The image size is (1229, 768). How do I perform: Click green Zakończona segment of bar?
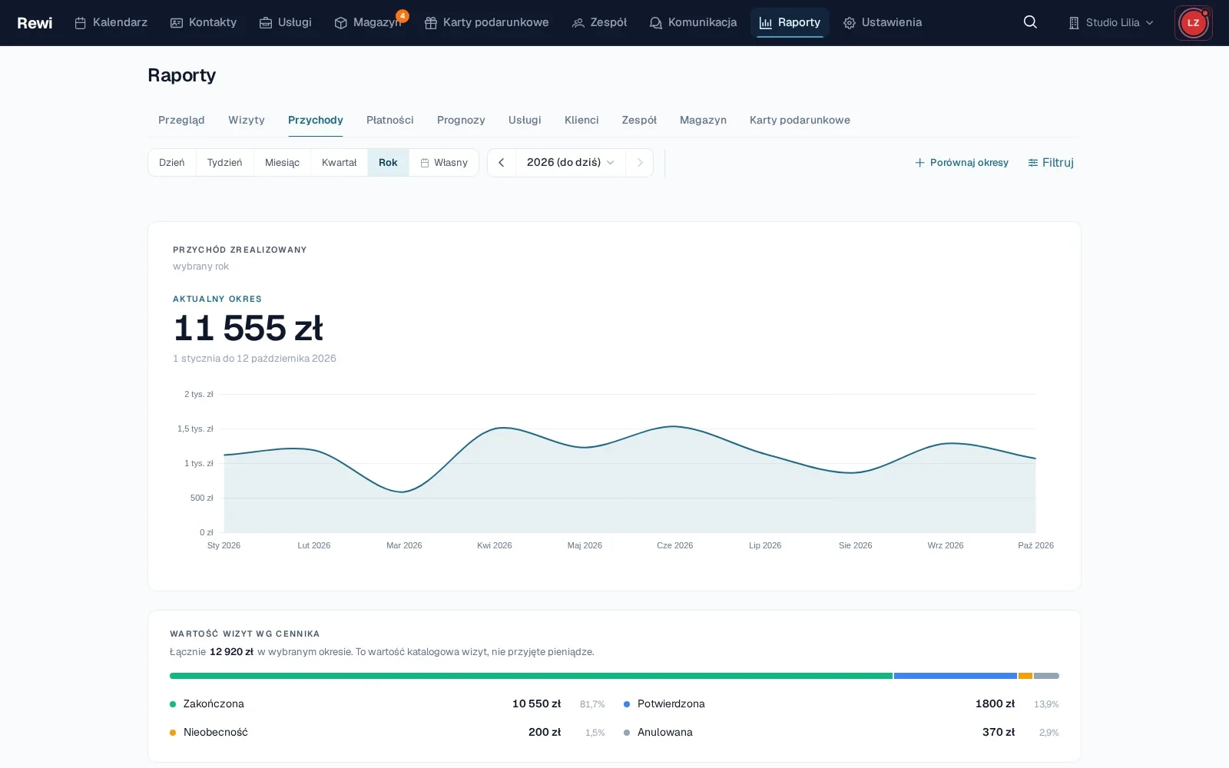pyautogui.click(x=531, y=676)
